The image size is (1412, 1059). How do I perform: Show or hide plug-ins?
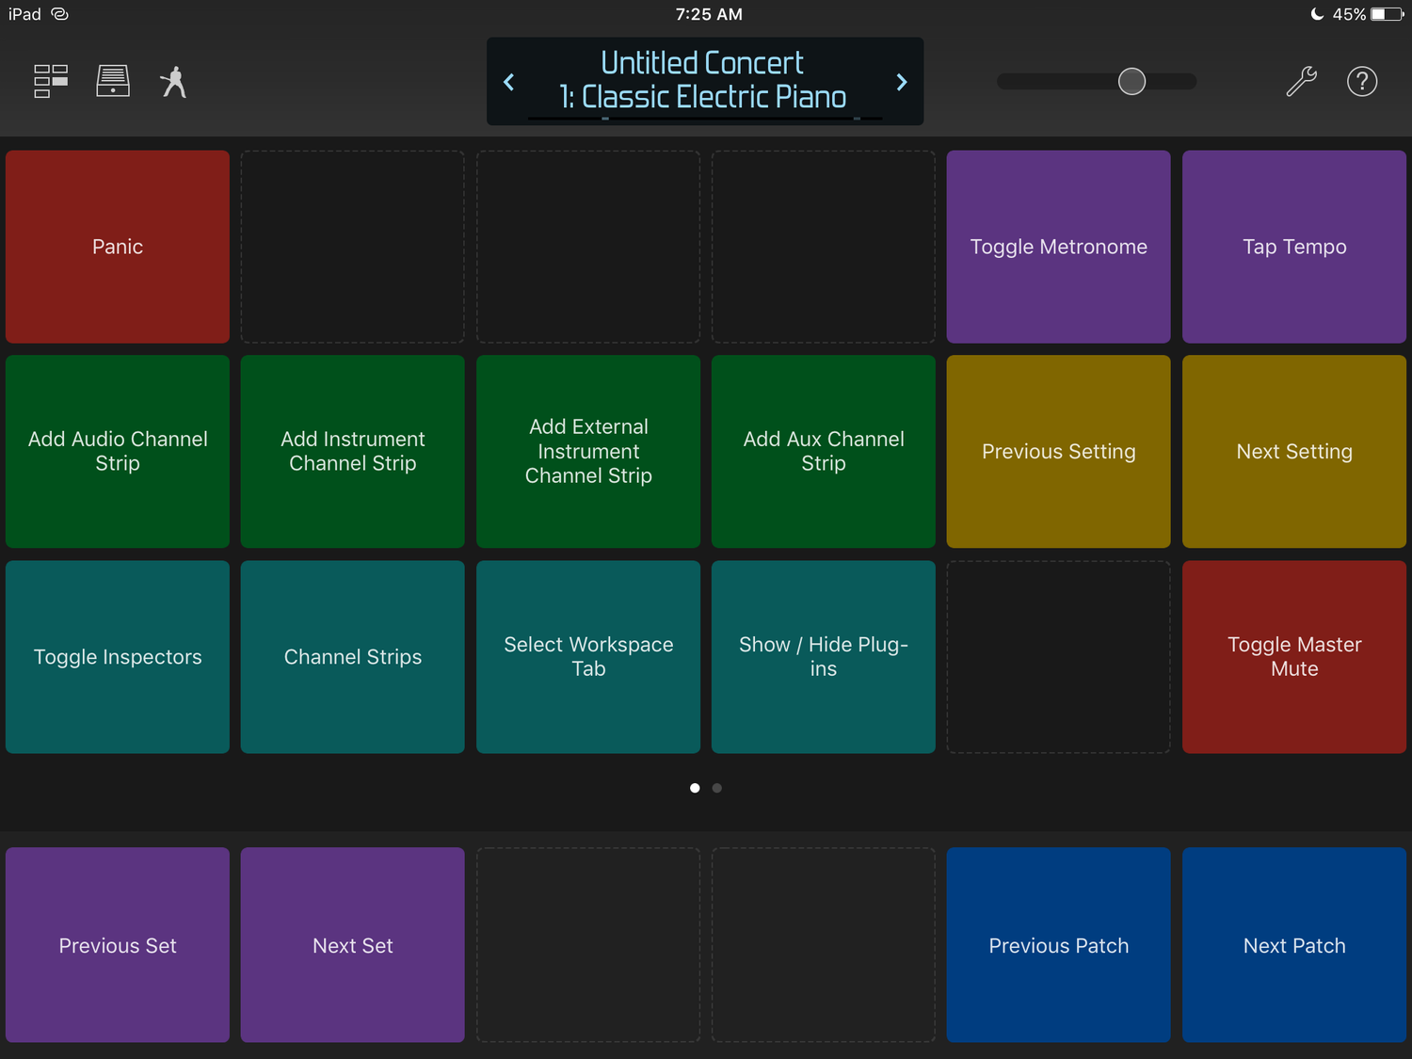[x=823, y=657]
